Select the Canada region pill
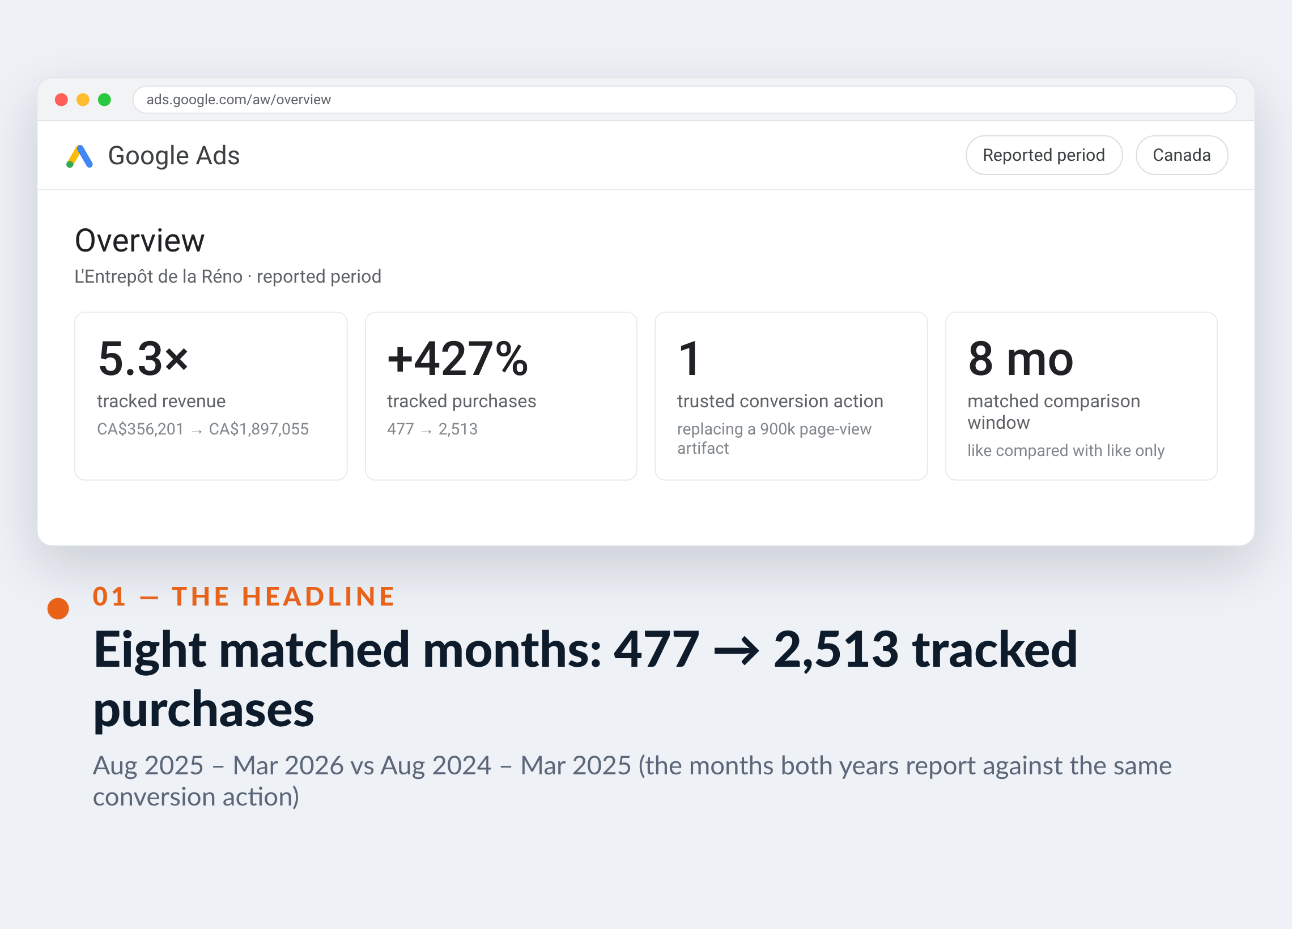Image resolution: width=1292 pixels, height=929 pixels. point(1181,155)
